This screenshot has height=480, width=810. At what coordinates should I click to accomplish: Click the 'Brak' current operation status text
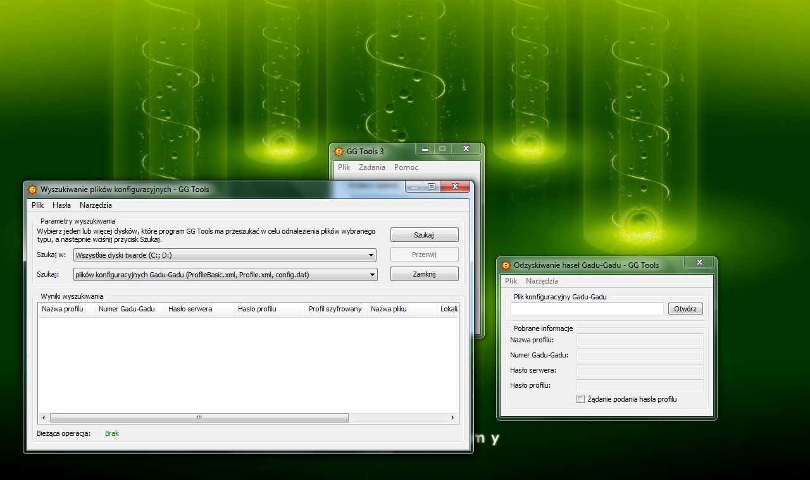tap(112, 433)
